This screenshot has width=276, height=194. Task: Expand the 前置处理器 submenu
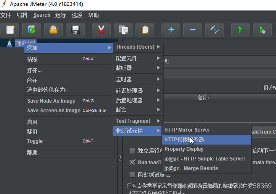(138, 91)
